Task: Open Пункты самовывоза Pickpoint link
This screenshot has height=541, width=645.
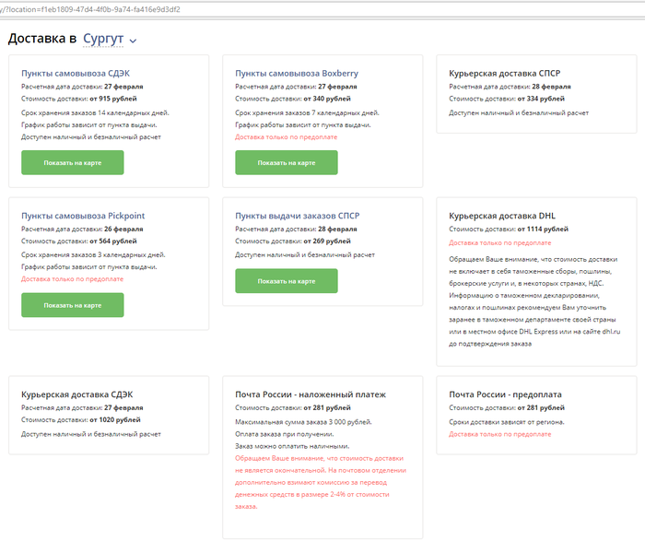Action: (x=83, y=216)
